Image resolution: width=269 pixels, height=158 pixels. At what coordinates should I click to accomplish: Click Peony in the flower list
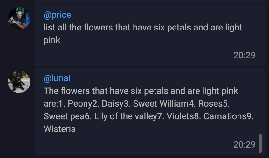pos(80,103)
